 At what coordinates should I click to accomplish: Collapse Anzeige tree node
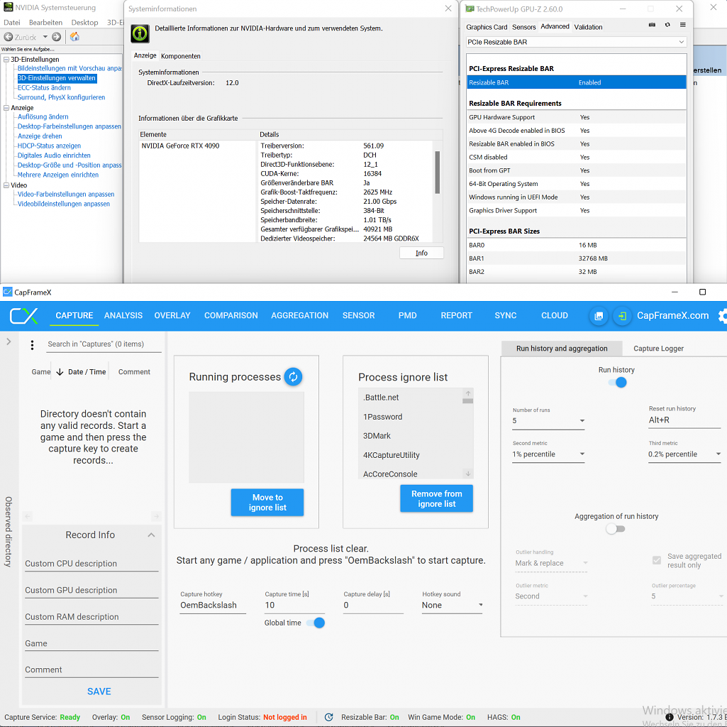(x=6, y=108)
